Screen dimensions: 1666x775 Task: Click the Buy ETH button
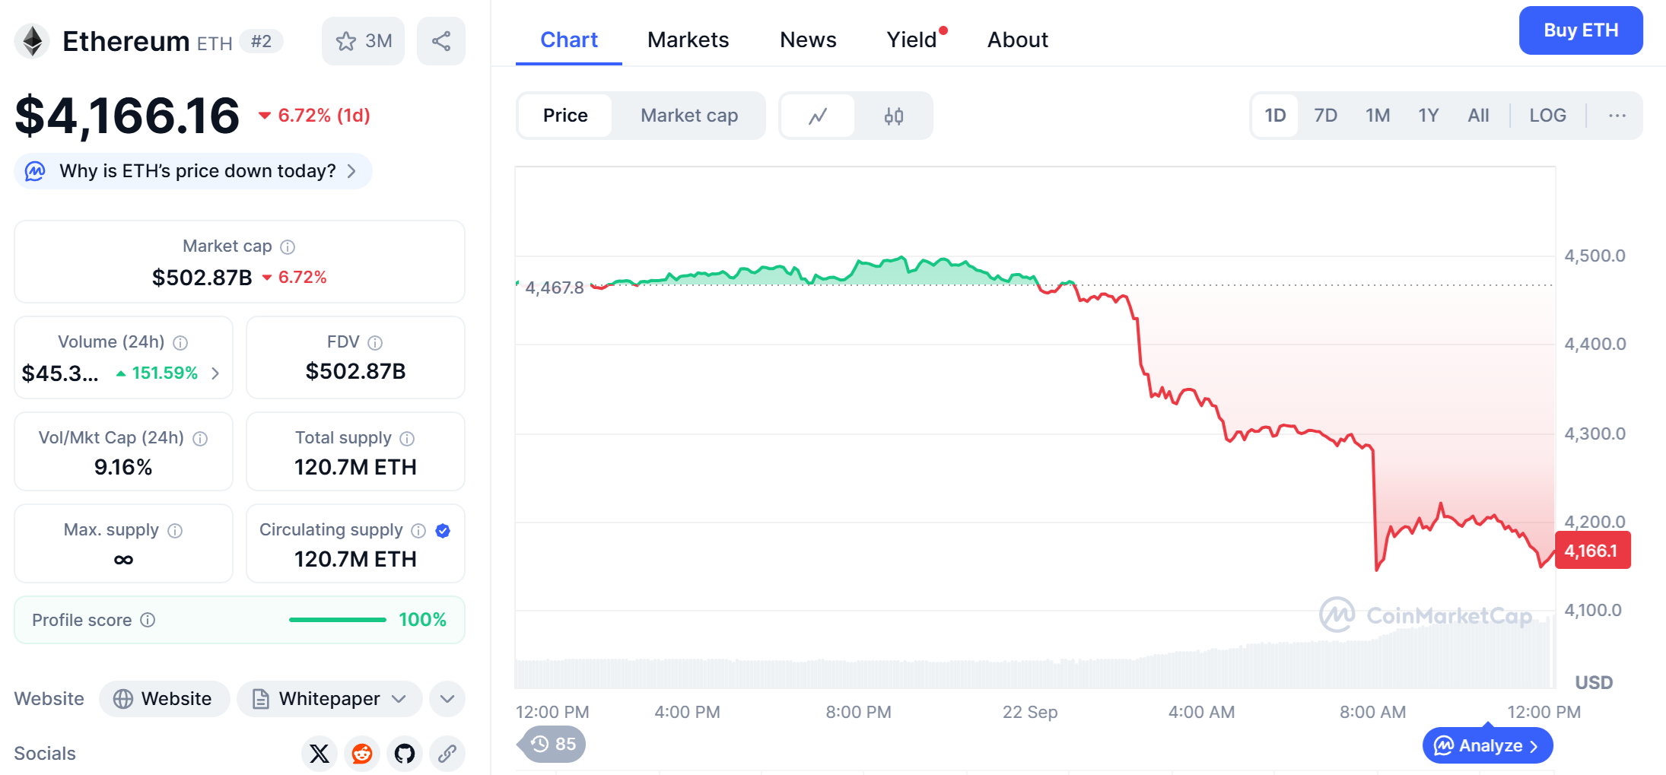[x=1581, y=30]
